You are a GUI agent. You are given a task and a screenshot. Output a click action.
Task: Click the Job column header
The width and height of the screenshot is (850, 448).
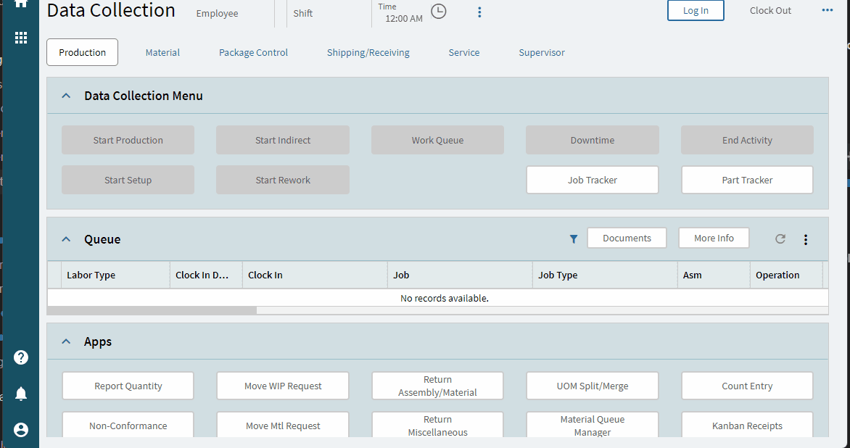point(461,275)
